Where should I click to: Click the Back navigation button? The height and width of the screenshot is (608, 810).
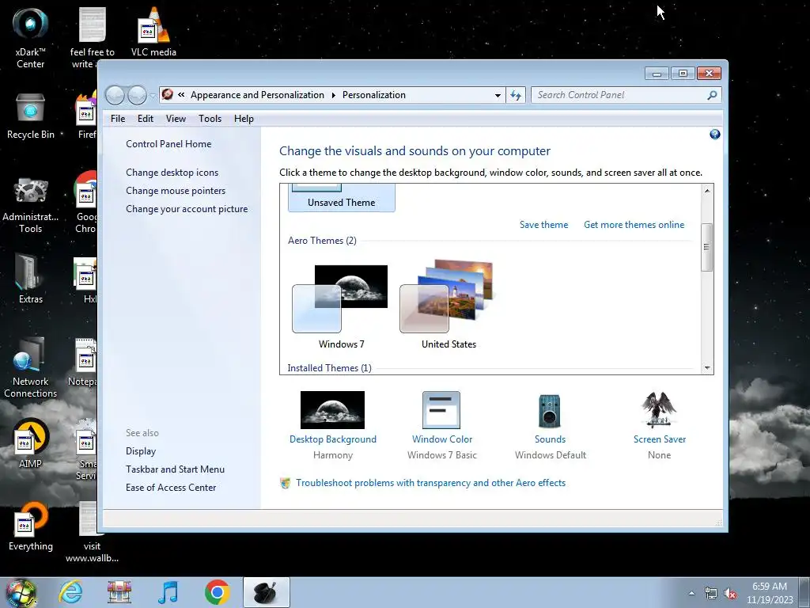[115, 95]
